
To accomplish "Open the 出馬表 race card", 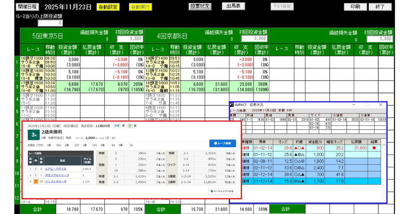I will [x=233, y=6].
